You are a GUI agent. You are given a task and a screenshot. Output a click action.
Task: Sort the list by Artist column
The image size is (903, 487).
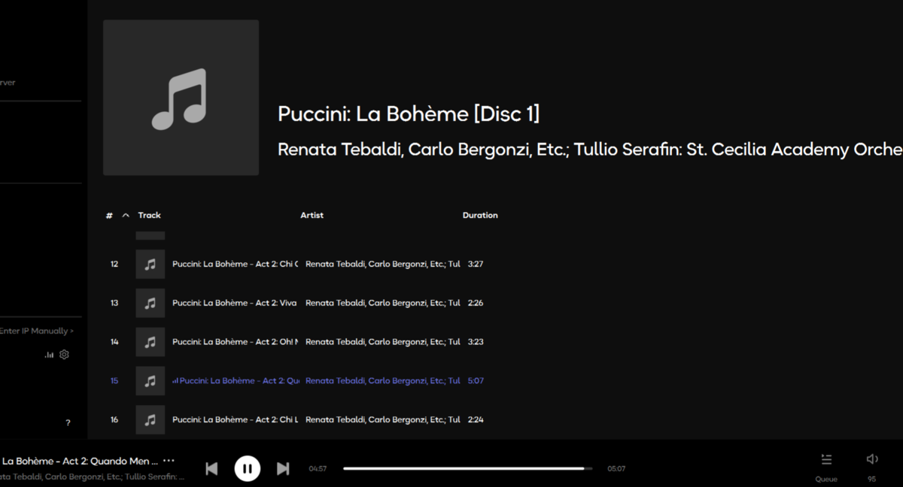[312, 215]
